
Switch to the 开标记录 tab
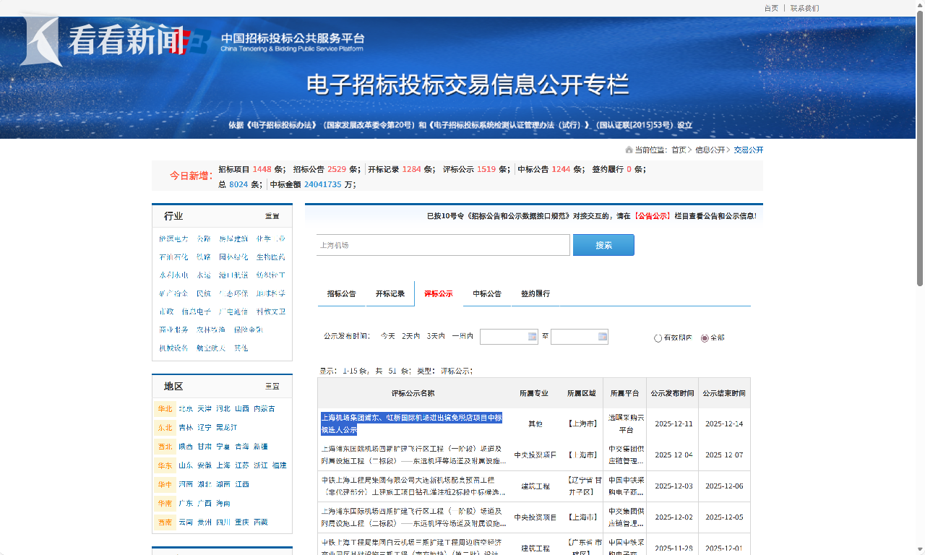click(x=390, y=294)
